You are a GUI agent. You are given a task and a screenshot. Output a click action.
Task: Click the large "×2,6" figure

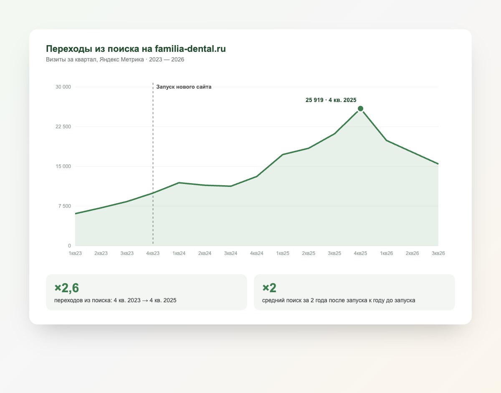[x=67, y=288]
